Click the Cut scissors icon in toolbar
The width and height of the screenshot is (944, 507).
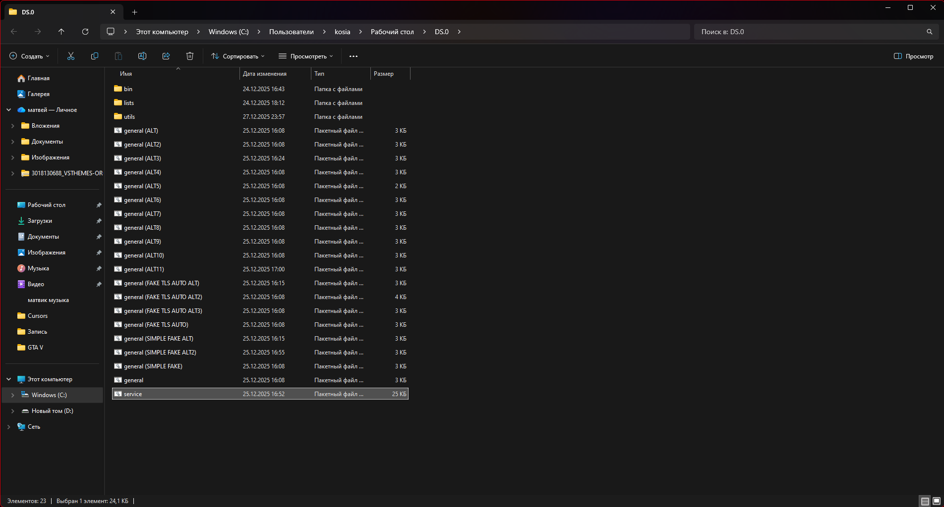pyautogui.click(x=71, y=56)
